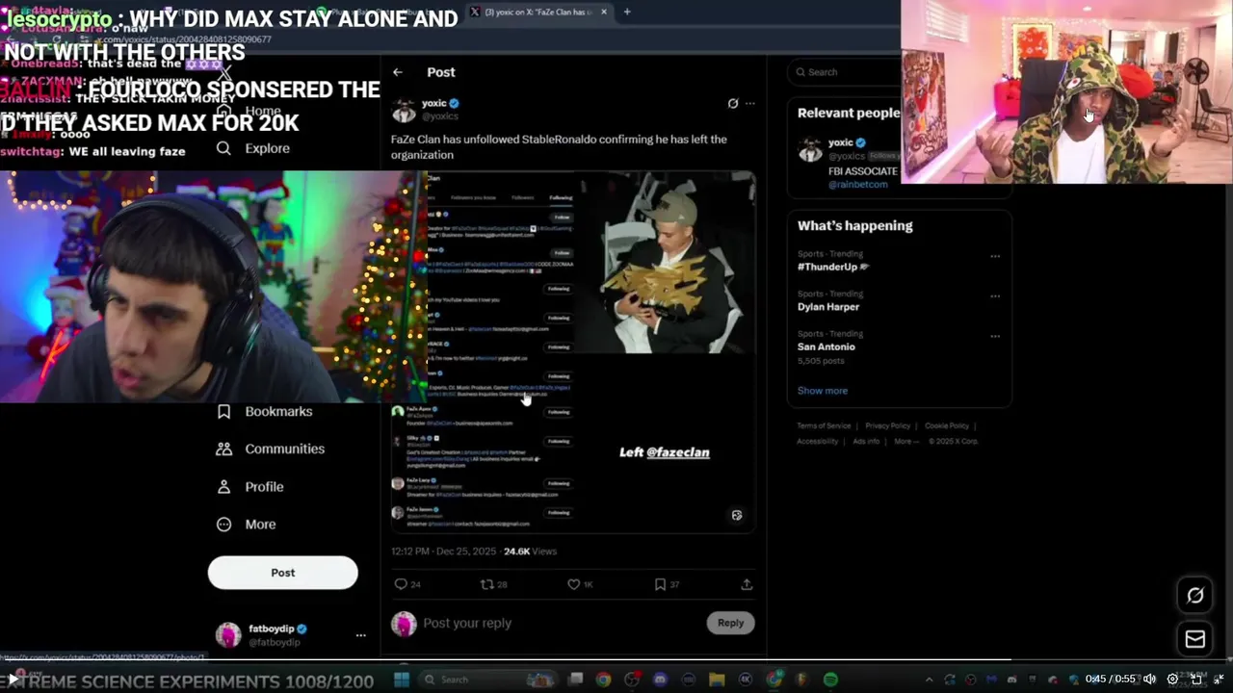This screenshot has height=693, width=1233.
Task: Open yoxic's profile avatar on the post
Action: pyautogui.click(x=404, y=110)
